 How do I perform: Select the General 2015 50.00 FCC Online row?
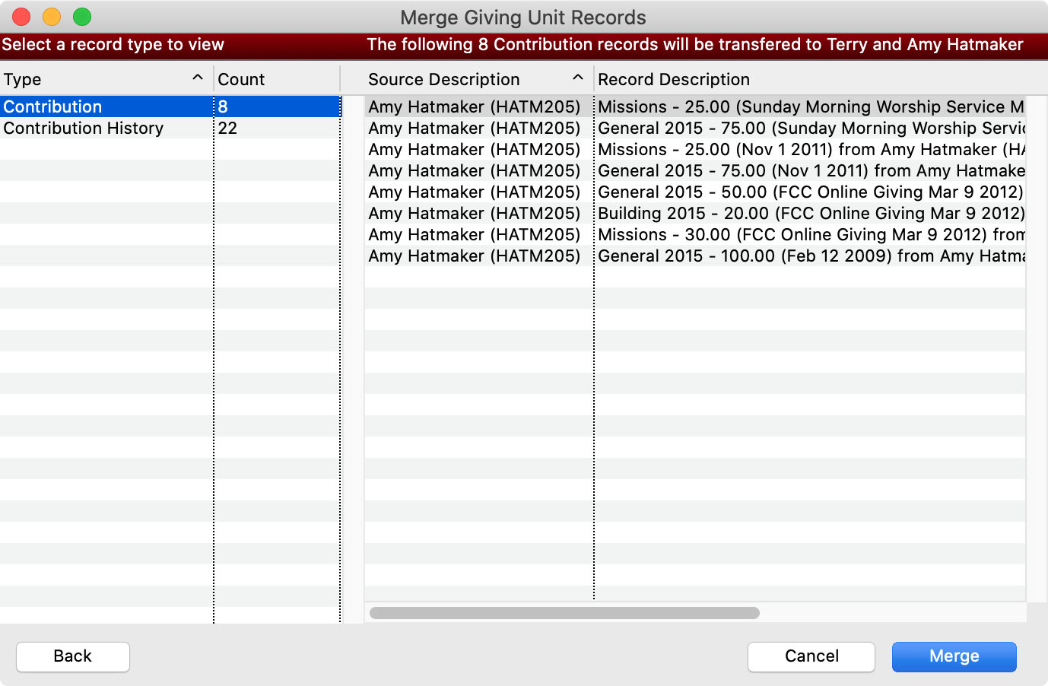[810, 192]
